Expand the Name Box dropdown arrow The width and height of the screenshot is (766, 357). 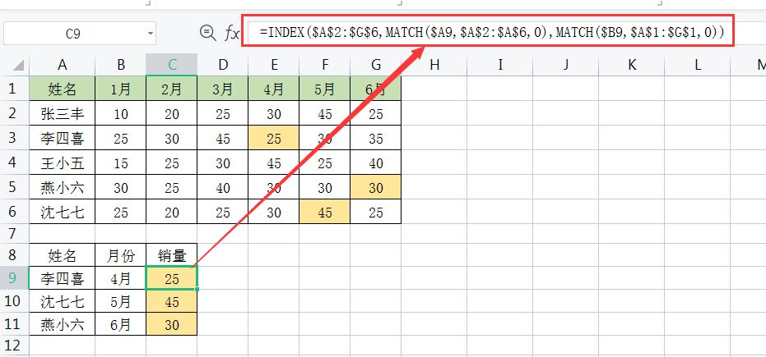[151, 34]
